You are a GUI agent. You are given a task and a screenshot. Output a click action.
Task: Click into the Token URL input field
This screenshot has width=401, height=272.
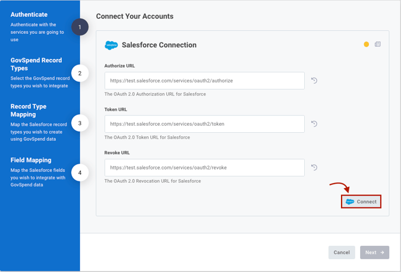pos(205,124)
